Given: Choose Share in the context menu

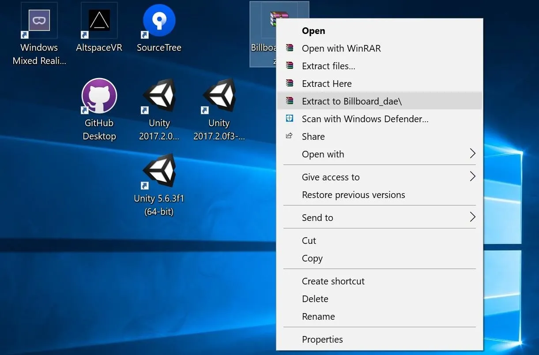Looking at the screenshot, I should coord(380,137).
